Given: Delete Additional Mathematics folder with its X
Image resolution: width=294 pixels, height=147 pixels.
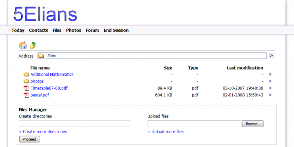Looking at the screenshot, I should [x=270, y=74].
